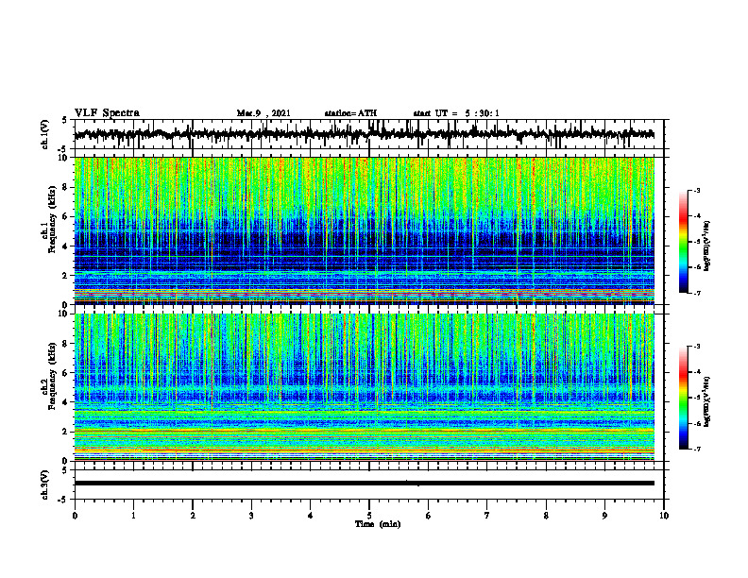Screen dimensions: 748x578
Task: Click the ch.3(V) axis label
Action: pos(45,484)
